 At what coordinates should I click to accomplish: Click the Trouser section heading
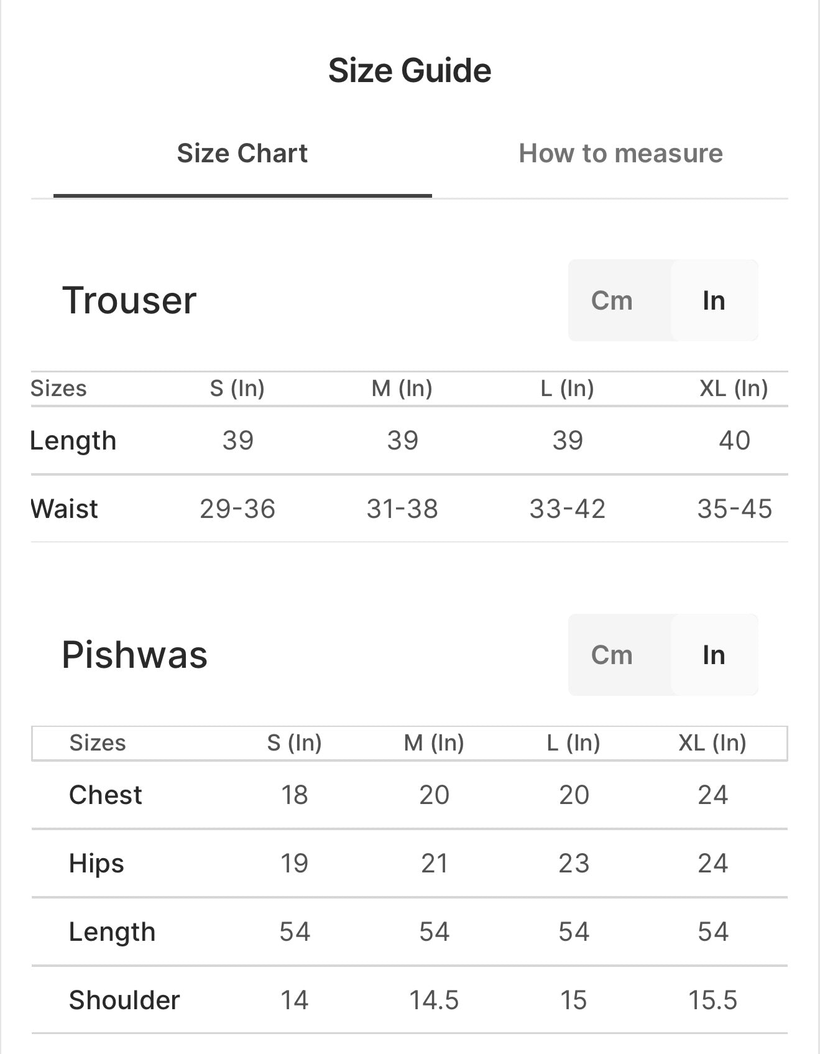tap(129, 300)
